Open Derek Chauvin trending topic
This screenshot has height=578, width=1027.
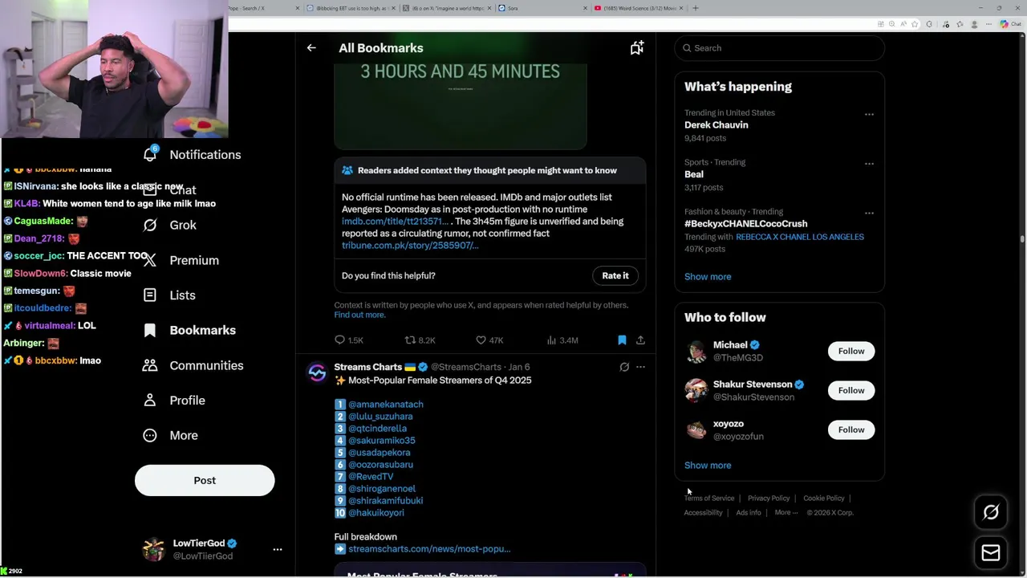coord(716,125)
